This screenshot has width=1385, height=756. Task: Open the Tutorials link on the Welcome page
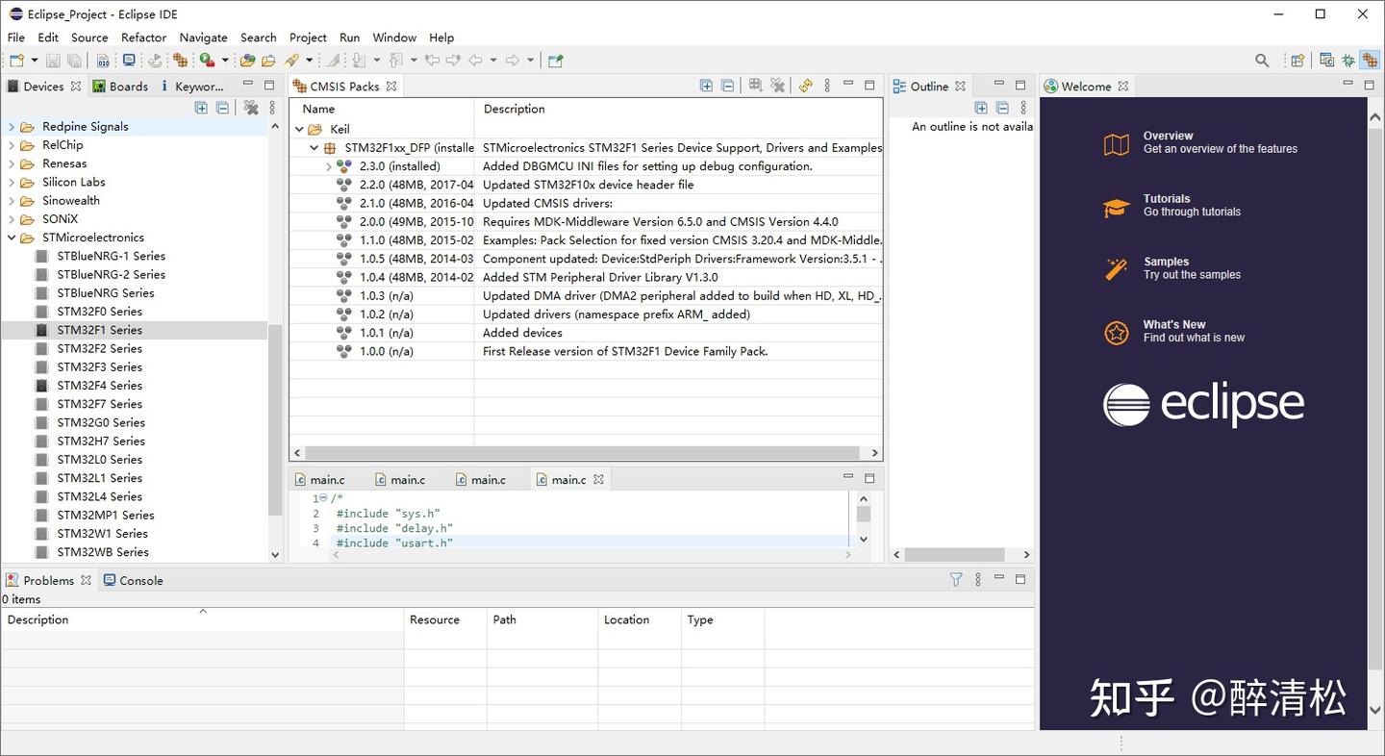click(x=1167, y=198)
